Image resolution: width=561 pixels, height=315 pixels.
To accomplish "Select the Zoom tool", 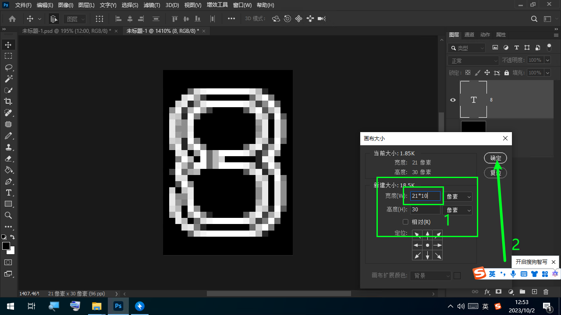I will (8, 215).
